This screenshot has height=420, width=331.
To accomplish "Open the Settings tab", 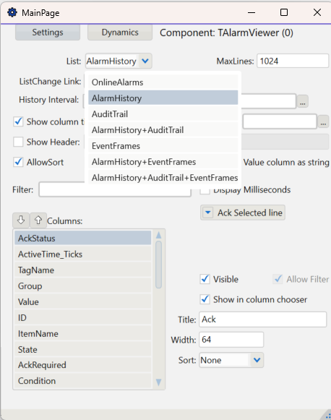I will [x=48, y=33].
